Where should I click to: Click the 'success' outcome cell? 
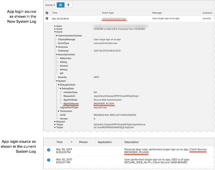(x=207, y=18)
